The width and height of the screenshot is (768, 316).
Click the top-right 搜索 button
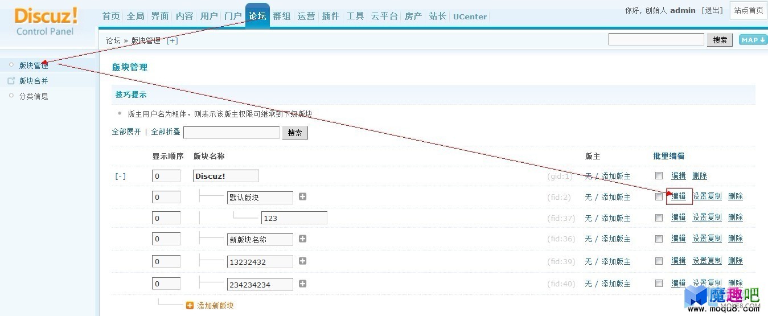720,40
